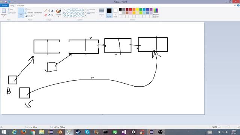Click the Kopyala copy button
The width and height of the screenshot is (240, 135).
point(12,13)
